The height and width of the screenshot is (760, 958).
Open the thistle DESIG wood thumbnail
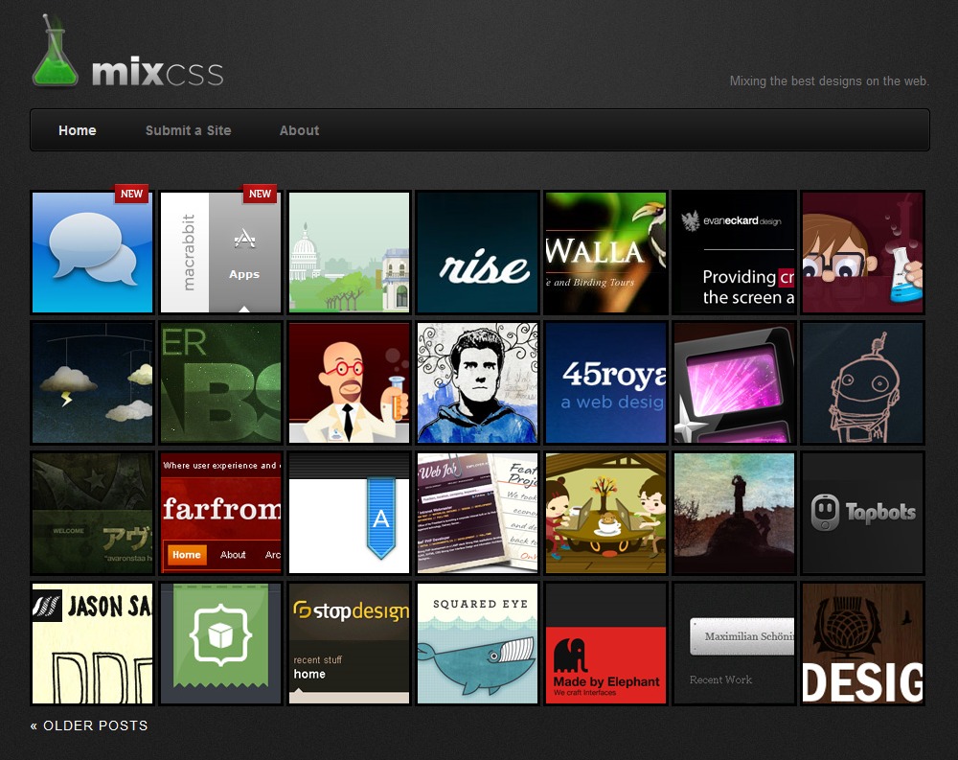pyautogui.click(x=862, y=643)
